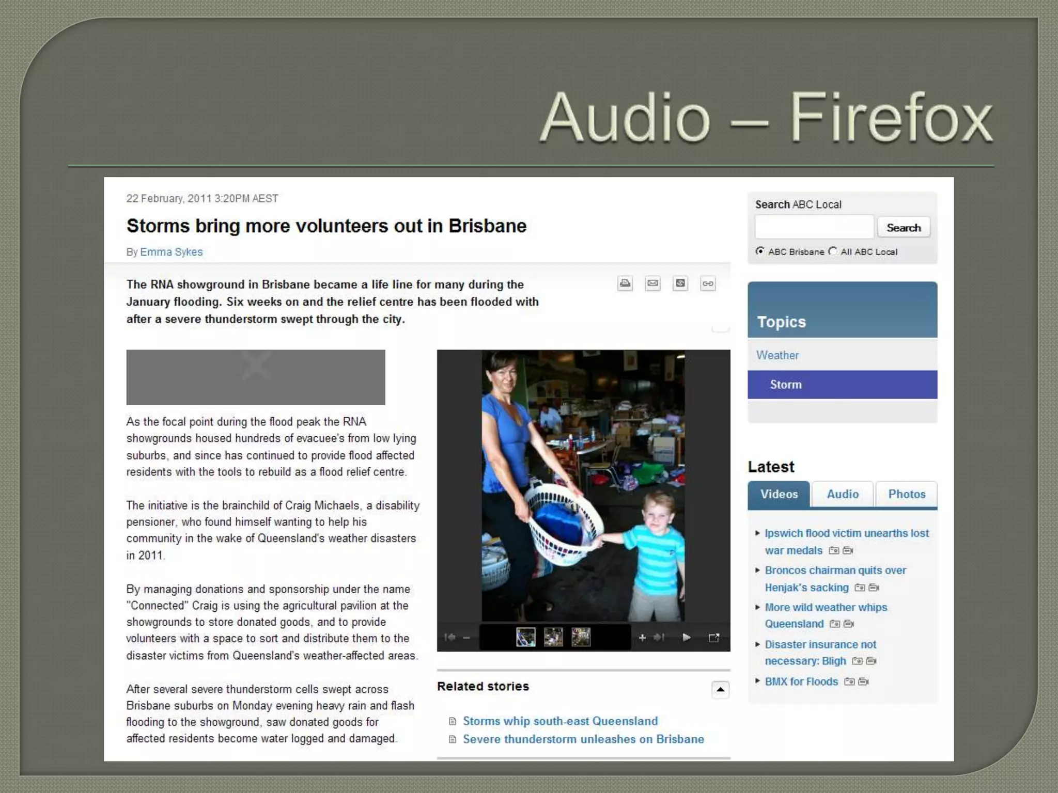The image size is (1058, 793).
Task: Jump to first gallery photo
Action: (449, 638)
